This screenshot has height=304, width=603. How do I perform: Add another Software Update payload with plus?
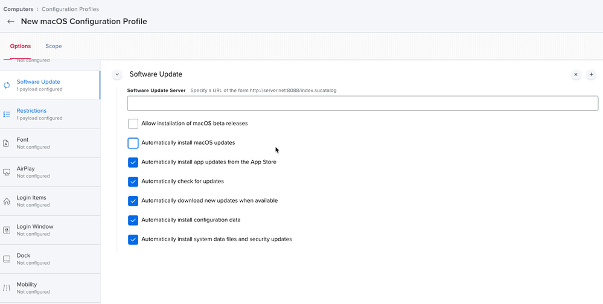(591, 75)
